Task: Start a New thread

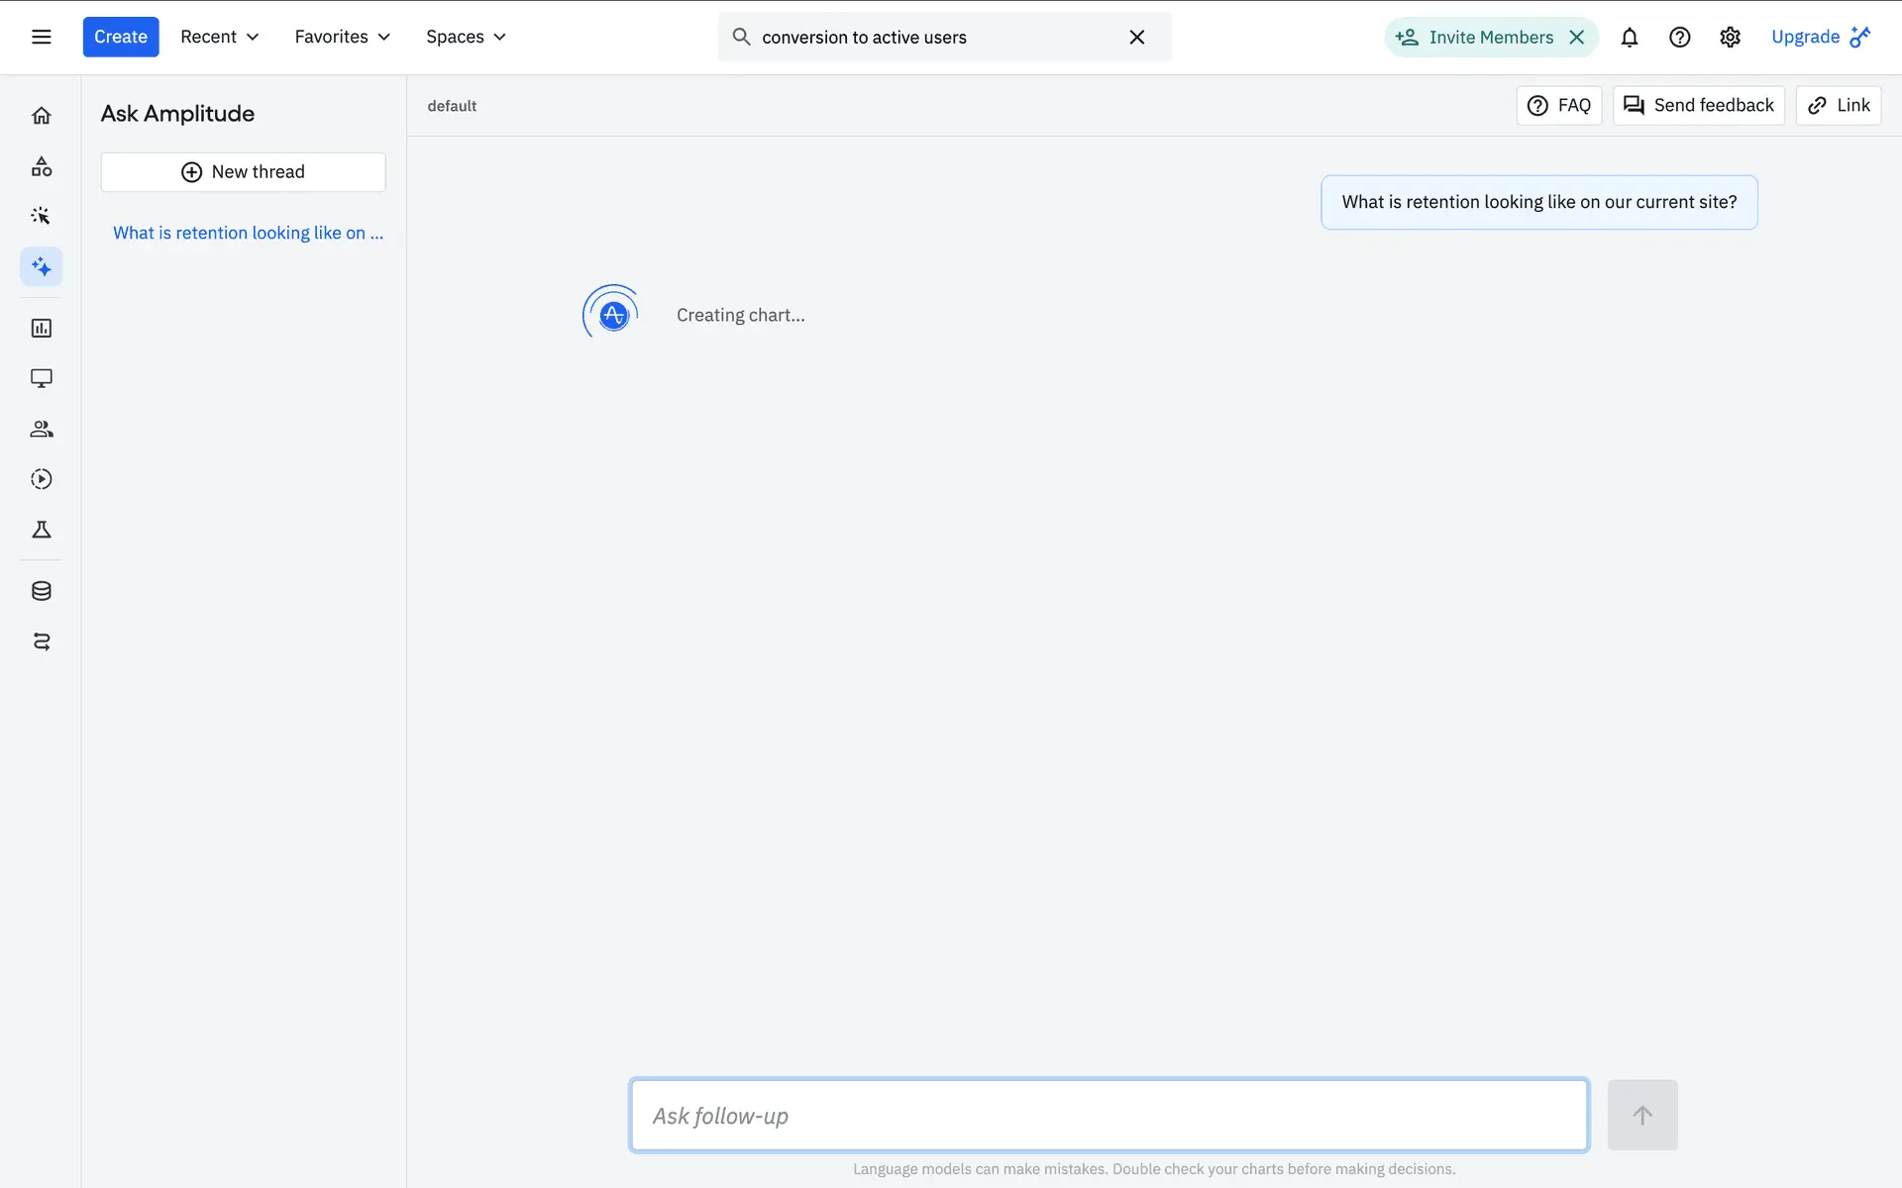Action: [243, 172]
